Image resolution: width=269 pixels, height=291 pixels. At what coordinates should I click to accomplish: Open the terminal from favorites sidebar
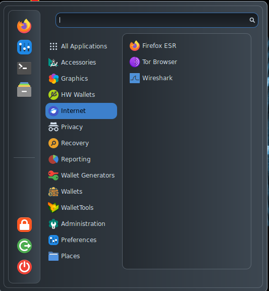24,68
